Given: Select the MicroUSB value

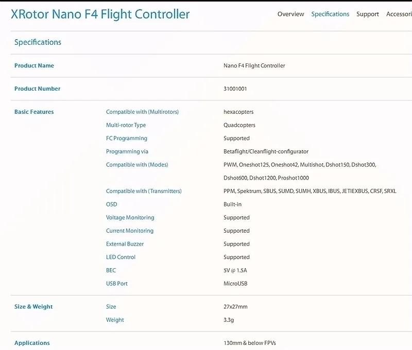Looking at the screenshot, I should pyautogui.click(x=235, y=284).
